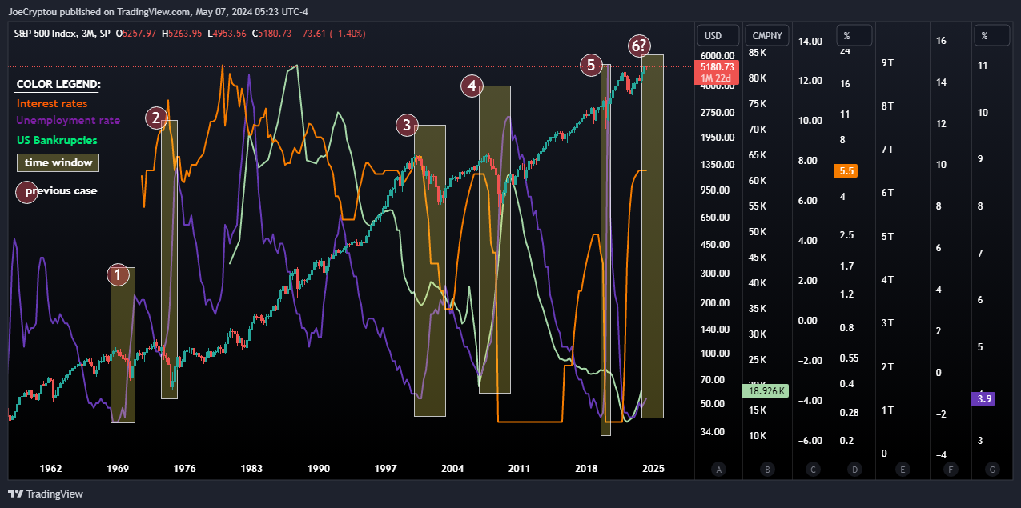Click 85K on the CMPNY scale
The height and width of the screenshot is (508, 1021).
click(x=757, y=53)
